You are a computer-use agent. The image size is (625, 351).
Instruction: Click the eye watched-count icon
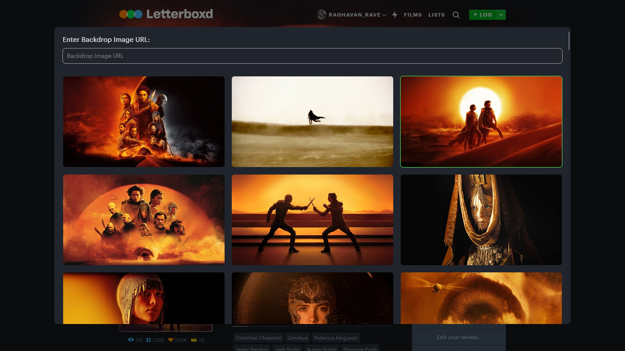[x=131, y=340]
